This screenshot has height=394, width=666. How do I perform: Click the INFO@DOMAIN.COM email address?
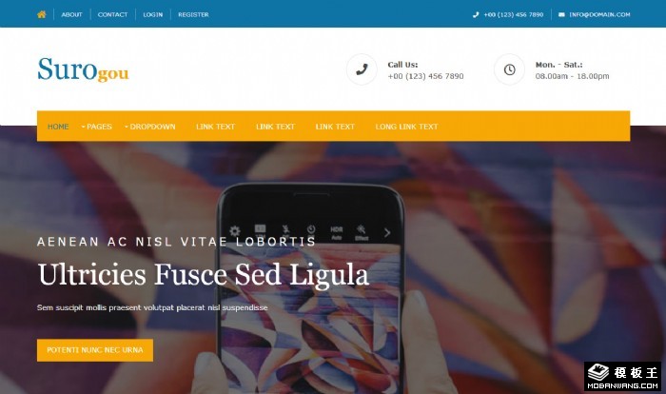coord(599,14)
